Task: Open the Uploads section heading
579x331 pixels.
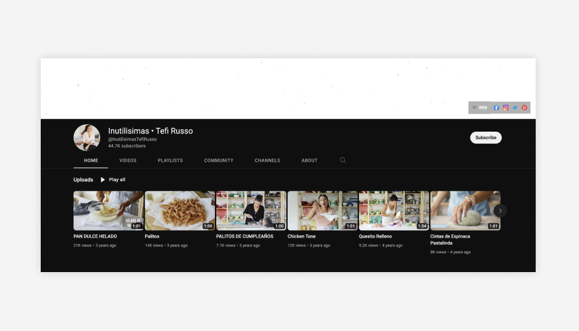Action: (x=83, y=179)
